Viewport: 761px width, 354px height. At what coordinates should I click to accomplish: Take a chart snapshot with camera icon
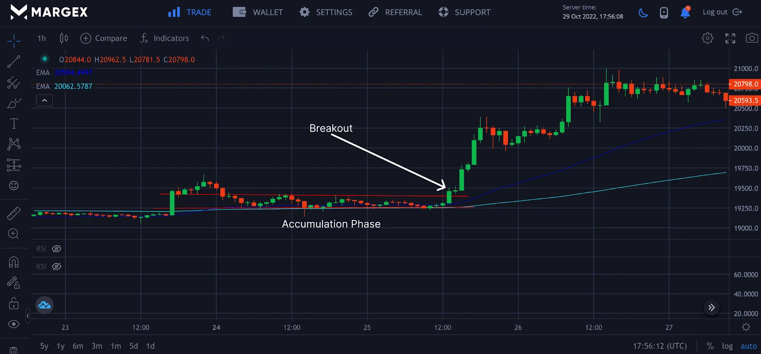(751, 38)
